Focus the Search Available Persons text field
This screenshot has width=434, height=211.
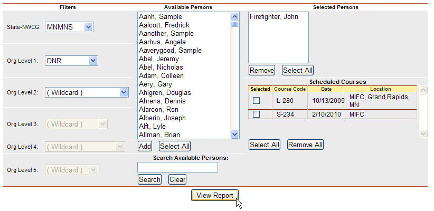tap(178, 167)
